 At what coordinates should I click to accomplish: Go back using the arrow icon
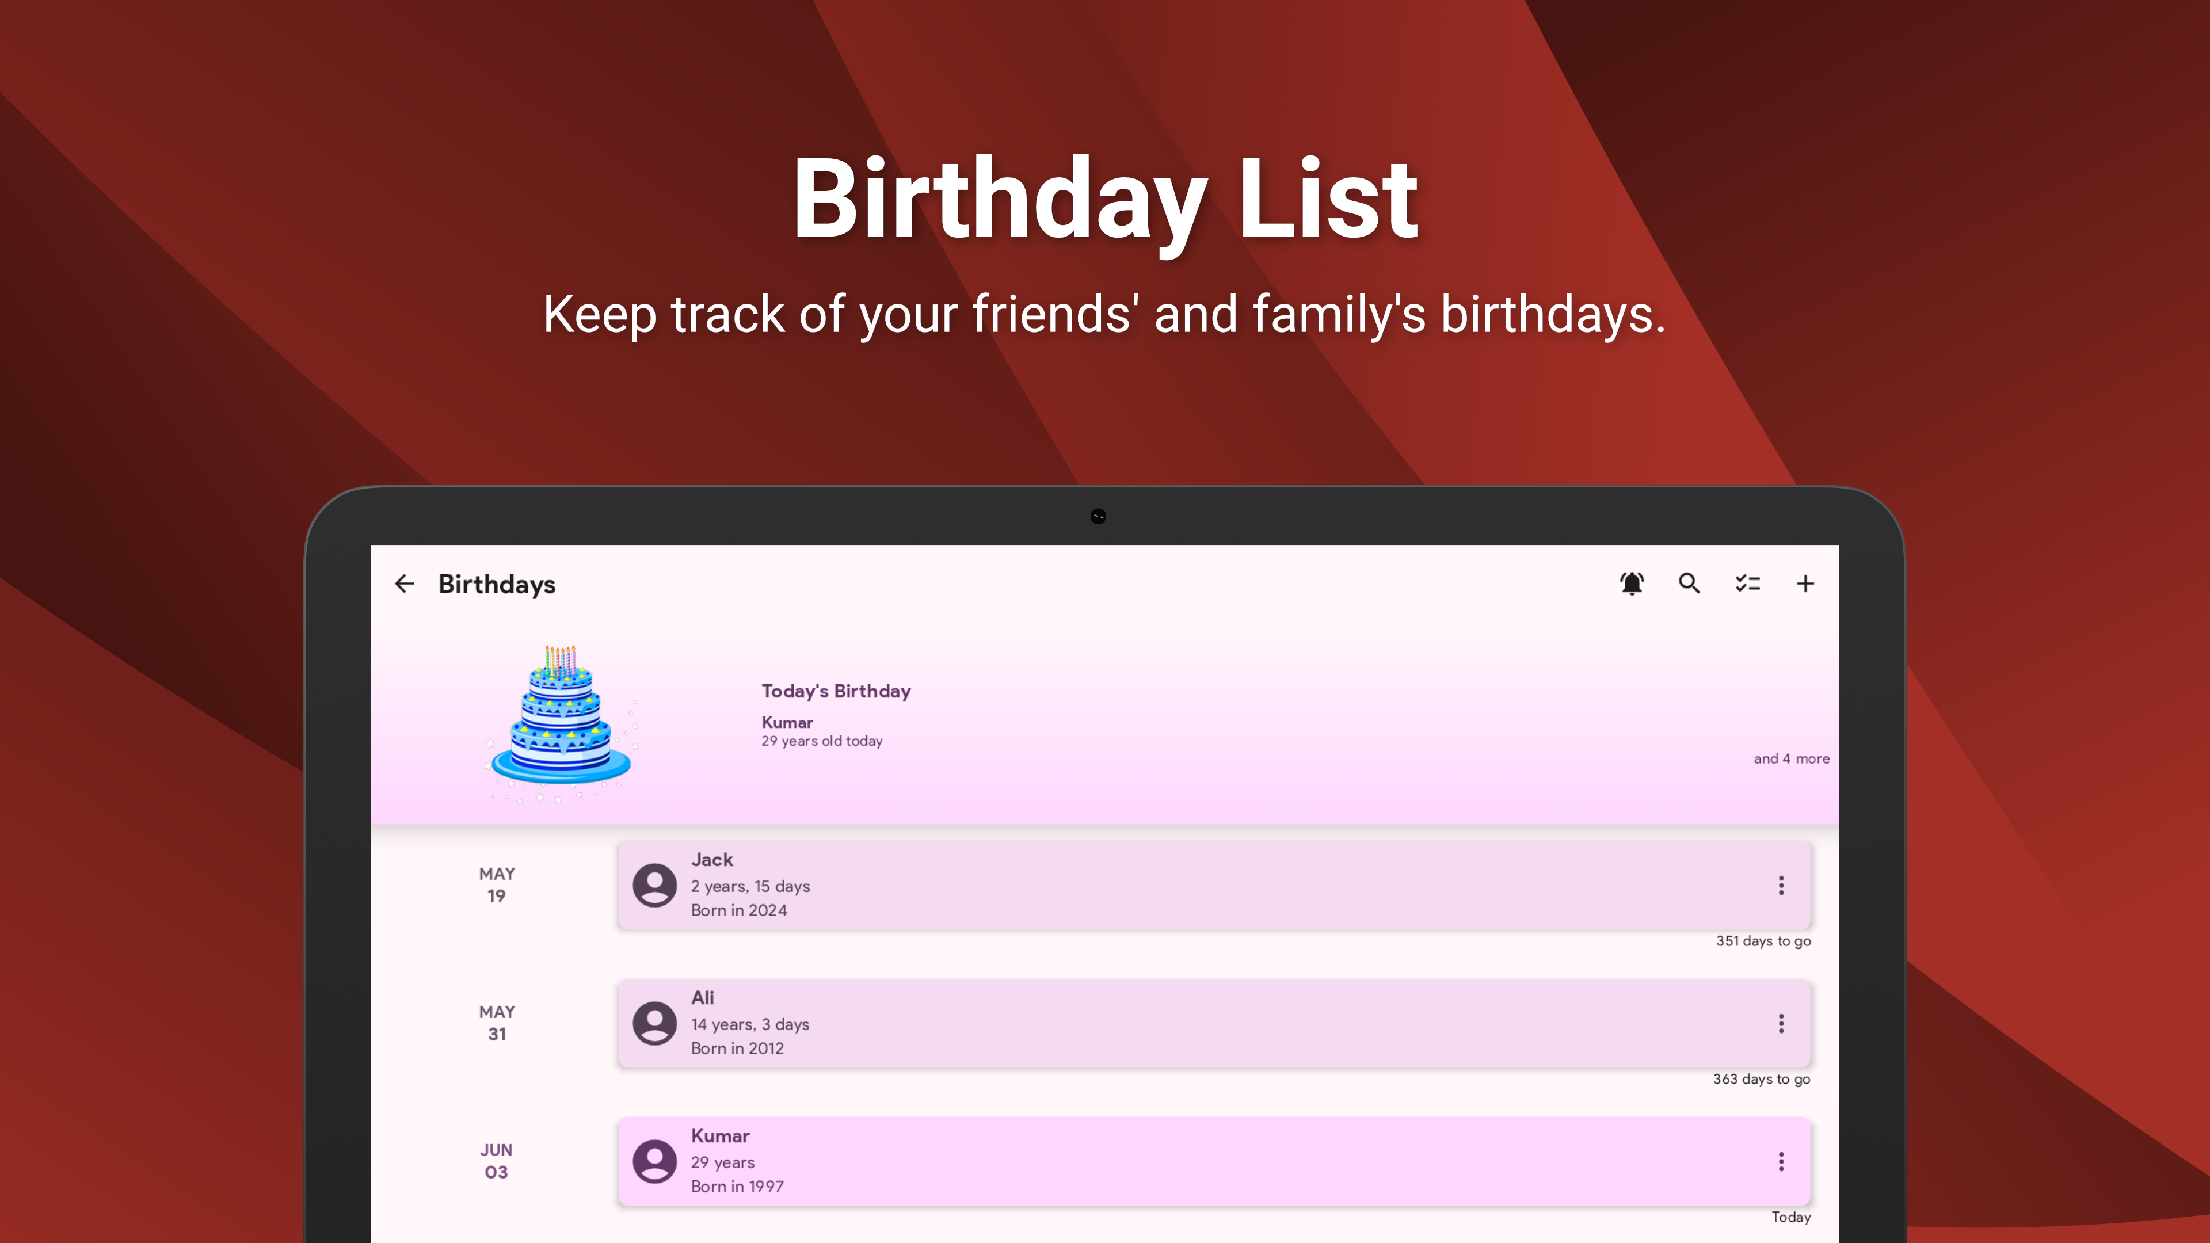[404, 584]
